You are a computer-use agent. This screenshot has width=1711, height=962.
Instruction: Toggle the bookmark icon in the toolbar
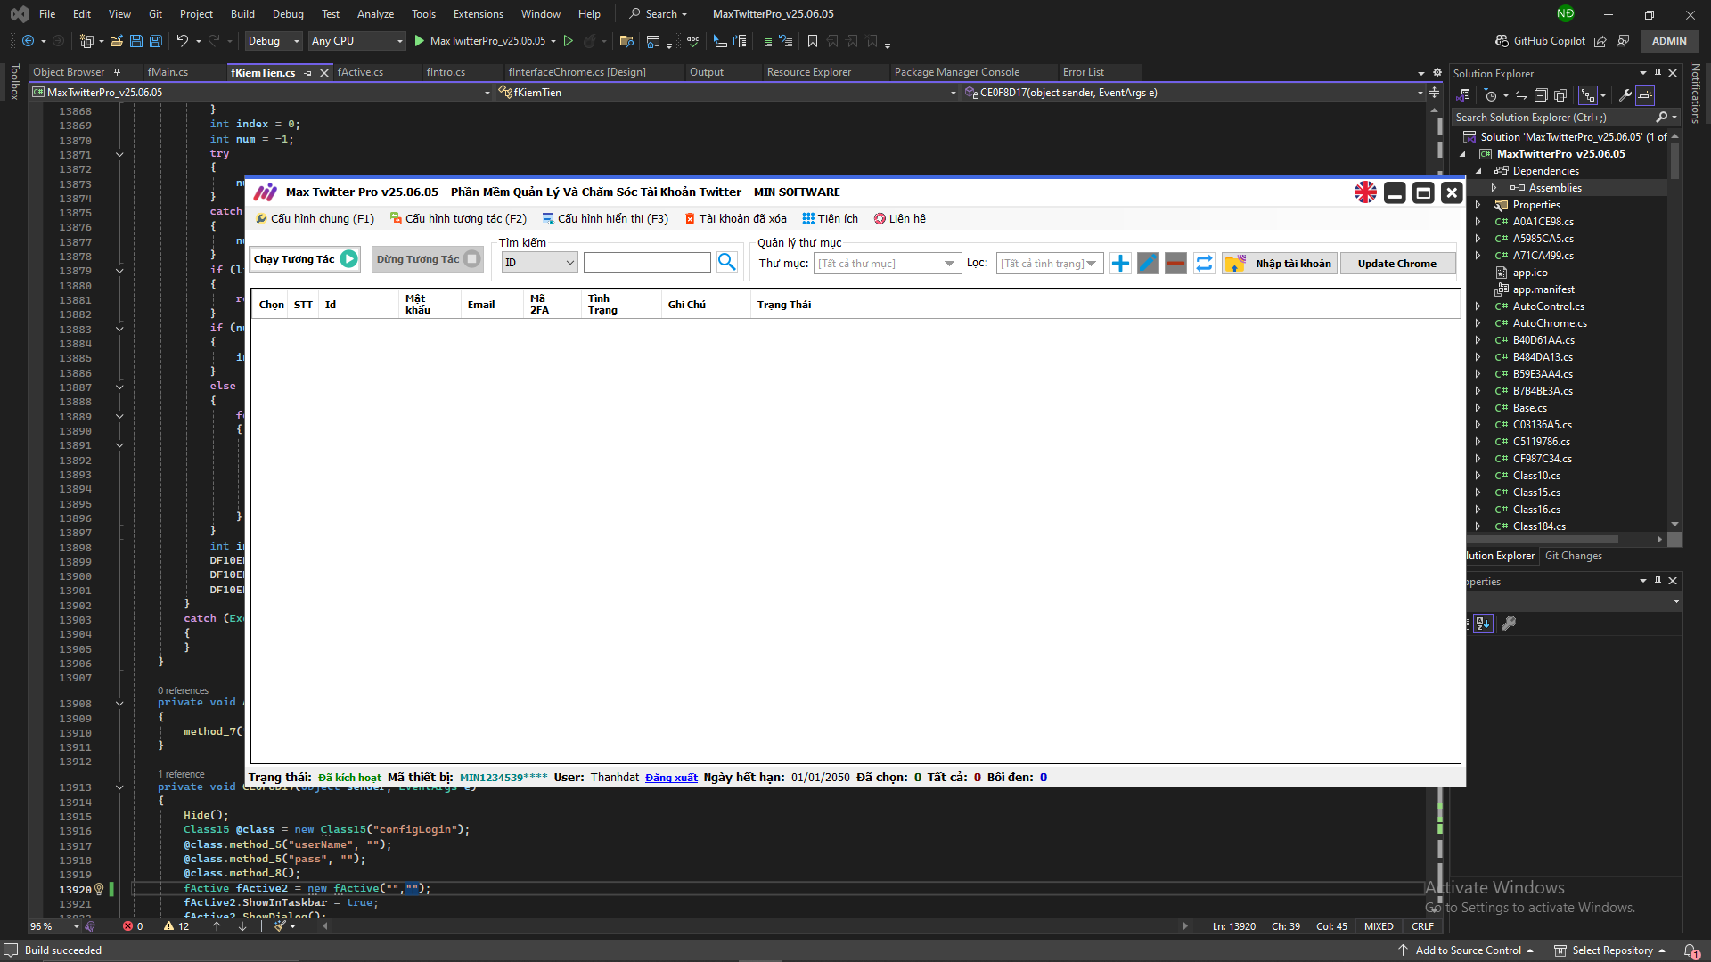click(x=812, y=41)
